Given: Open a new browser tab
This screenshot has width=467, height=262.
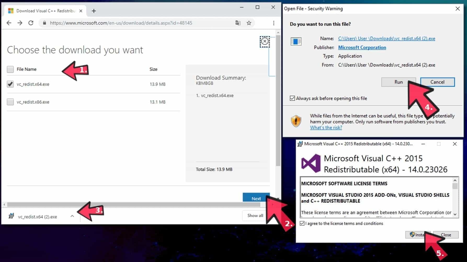Looking at the screenshot, I should 94,11.
